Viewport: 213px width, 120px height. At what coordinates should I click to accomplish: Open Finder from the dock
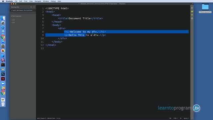3,18
